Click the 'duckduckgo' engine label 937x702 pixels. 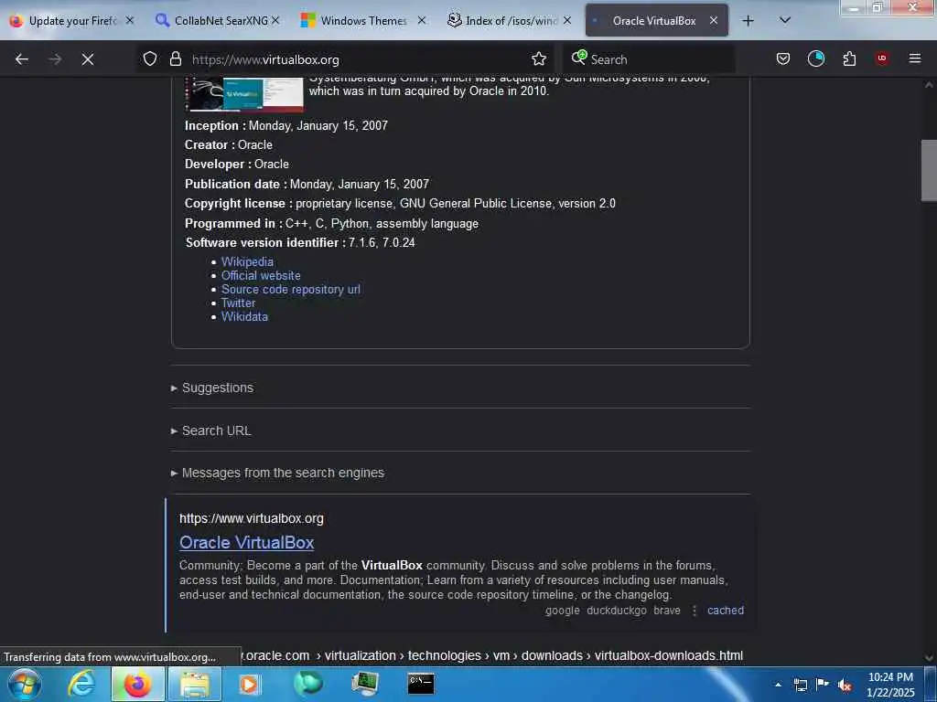617,610
